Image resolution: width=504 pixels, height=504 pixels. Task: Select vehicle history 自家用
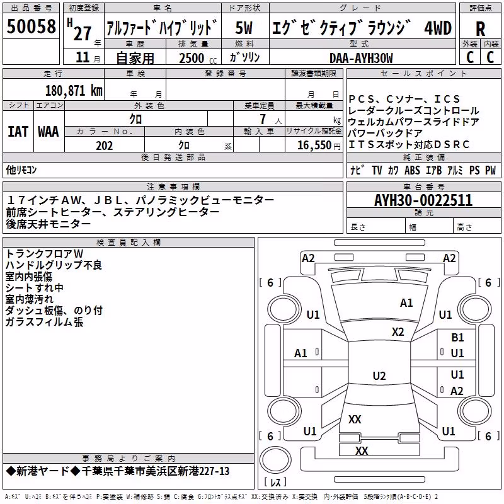click(135, 58)
